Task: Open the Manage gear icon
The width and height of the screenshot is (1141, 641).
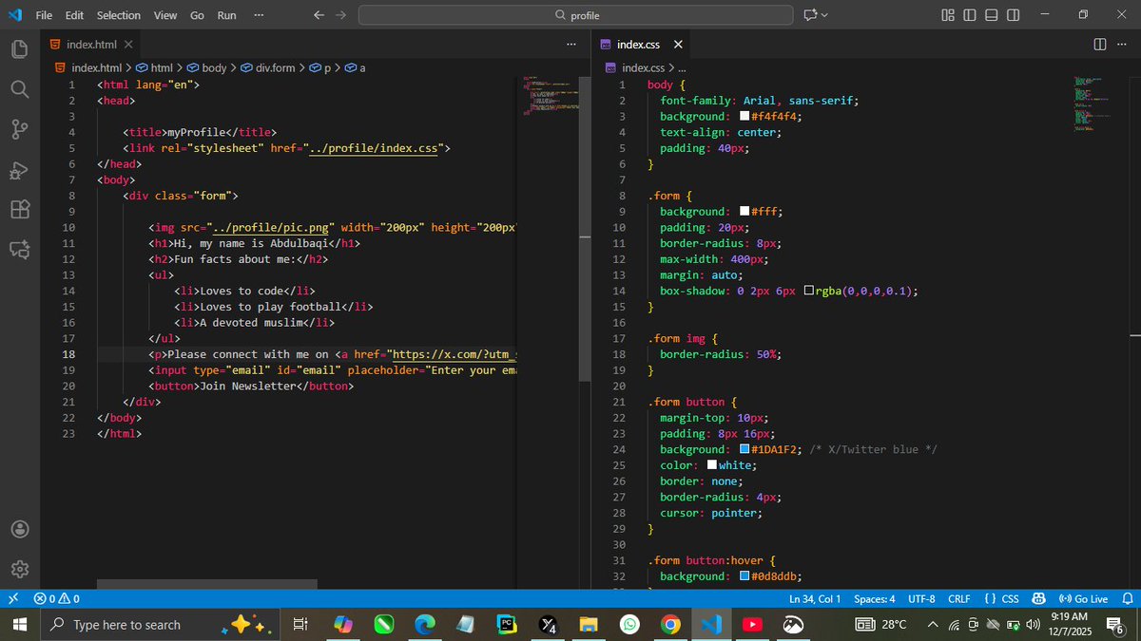Action: pyautogui.click(x=19, y=569)
